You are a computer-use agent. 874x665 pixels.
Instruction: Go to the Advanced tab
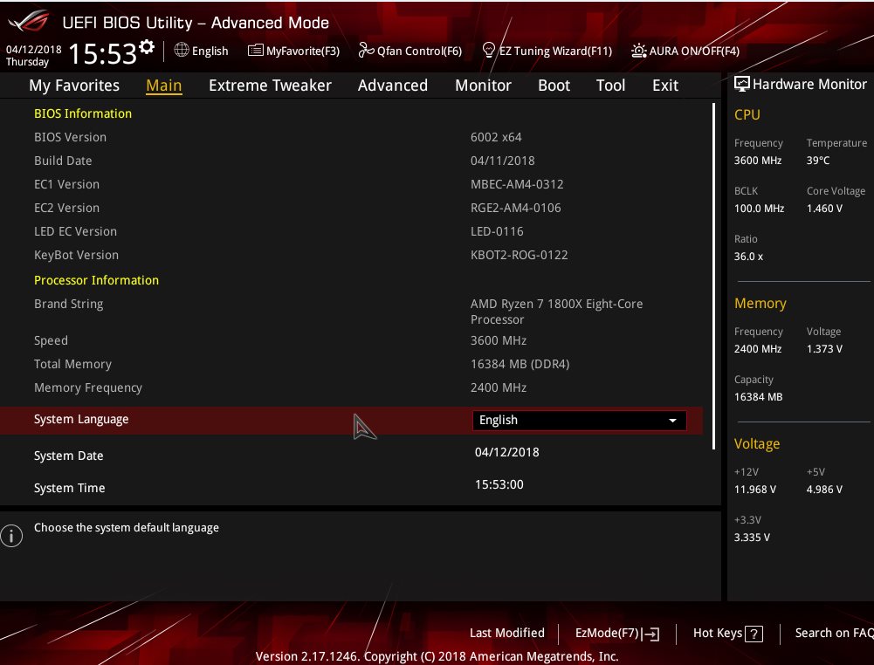pyautogui.click(x=392, y=86)
